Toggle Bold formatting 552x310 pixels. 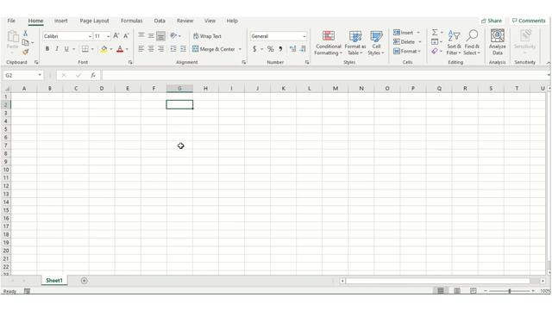click(47, 49)
